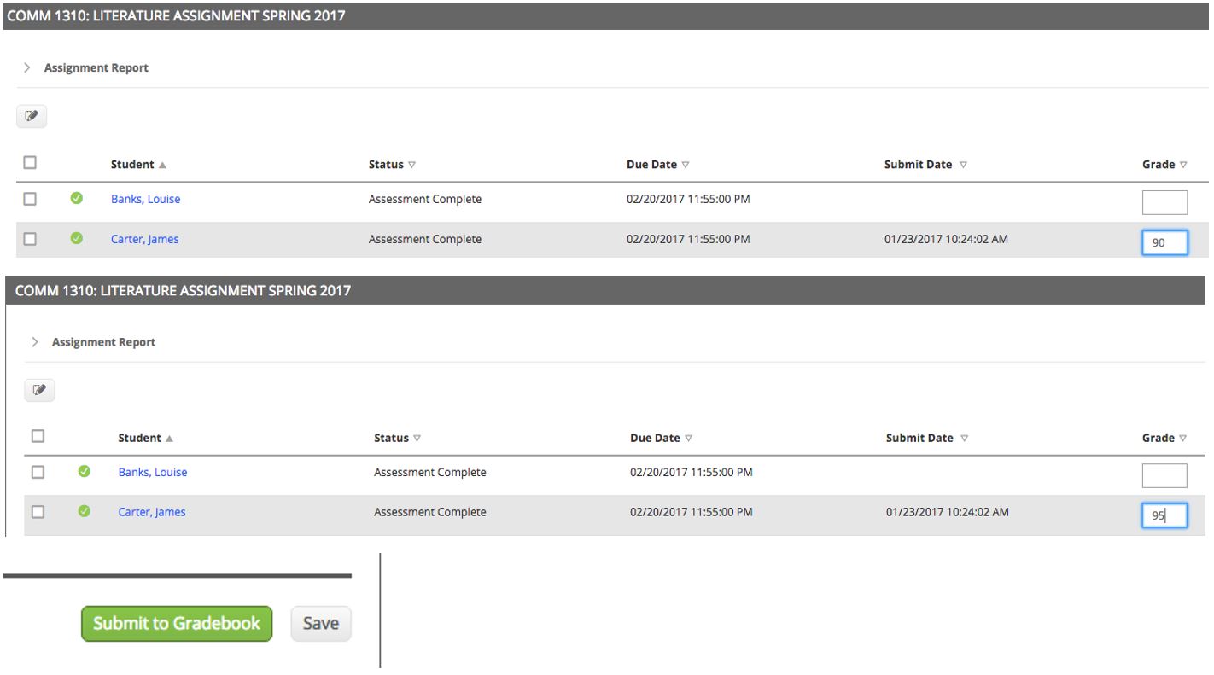
Task: Click the green check icon for Carter, James in the upper table
Action: click(x=76, y=239)
